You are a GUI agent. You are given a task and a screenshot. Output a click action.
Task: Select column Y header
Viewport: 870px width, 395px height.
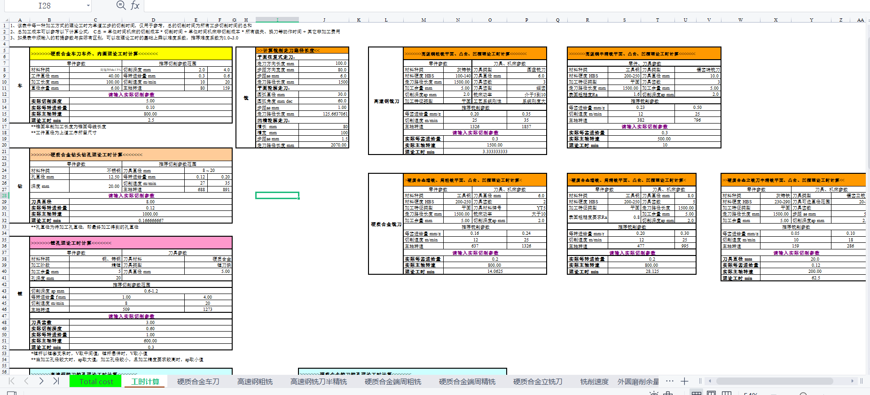(x=811, y=20)
